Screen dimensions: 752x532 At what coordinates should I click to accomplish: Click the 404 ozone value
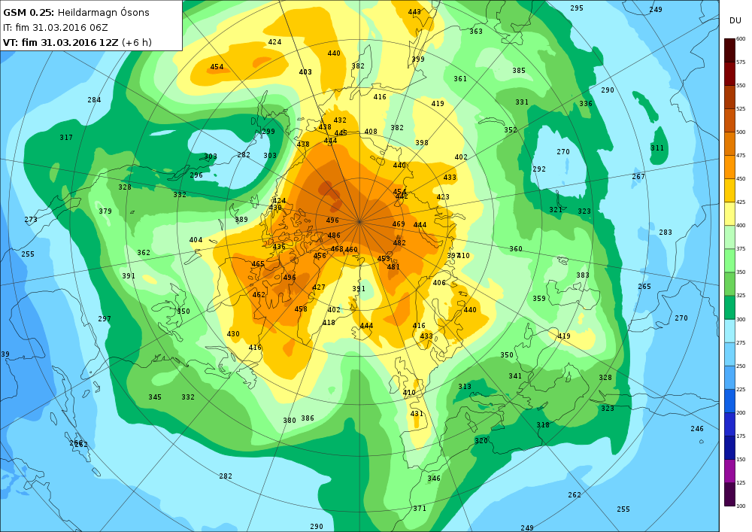tap(196, 239)
